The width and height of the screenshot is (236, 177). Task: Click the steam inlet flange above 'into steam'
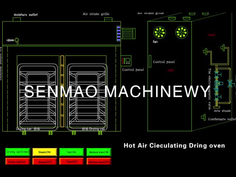point(216,107)
